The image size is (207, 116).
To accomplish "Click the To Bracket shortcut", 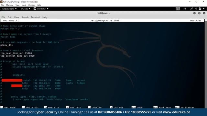I will point(185,107).
